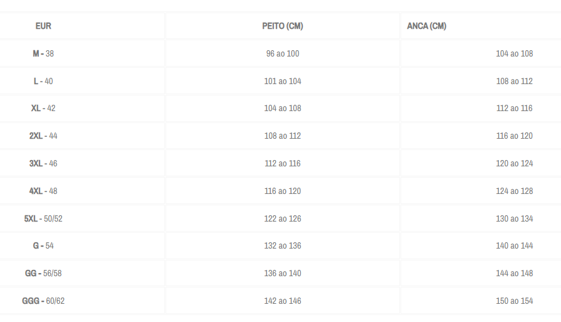
Task: Click hip value 104 ao 108
Action: click(515, 54)
